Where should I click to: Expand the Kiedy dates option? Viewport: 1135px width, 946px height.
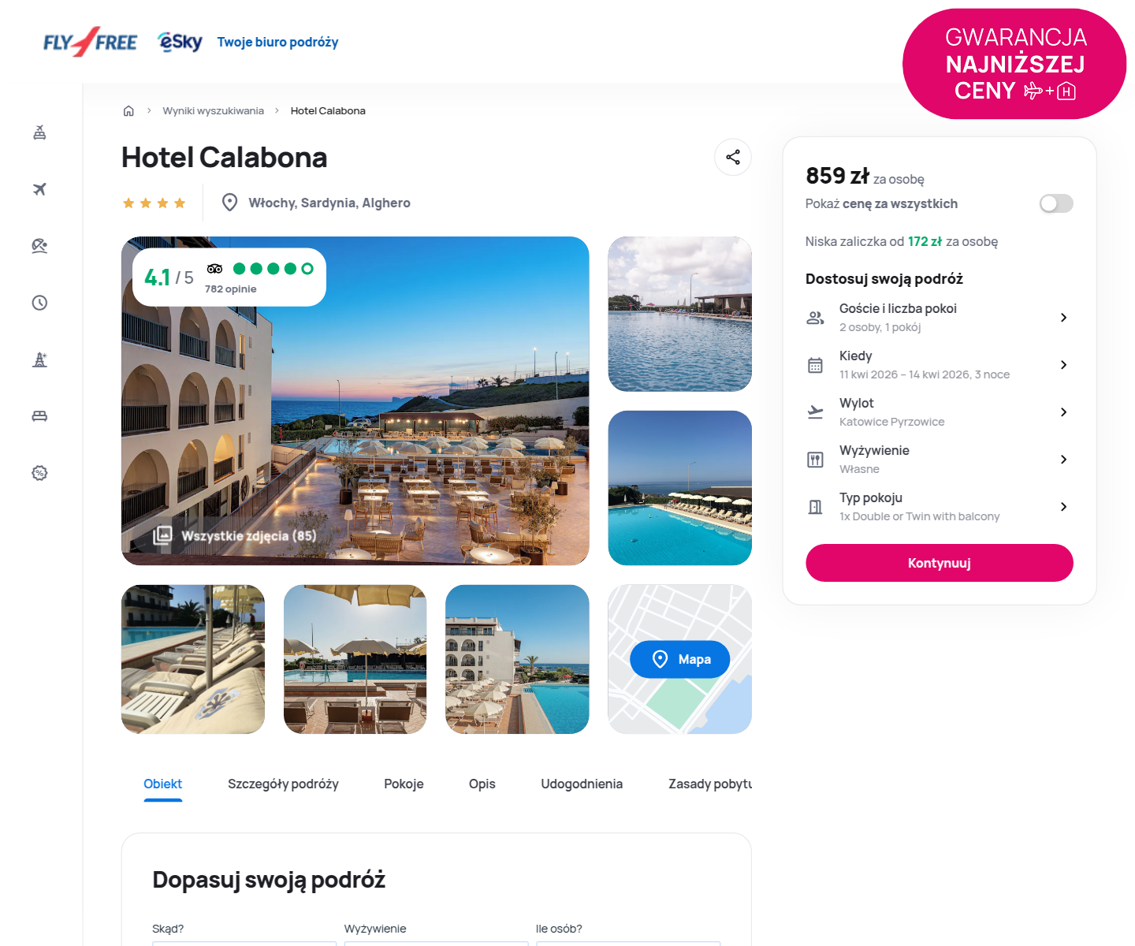coord(939,365)
